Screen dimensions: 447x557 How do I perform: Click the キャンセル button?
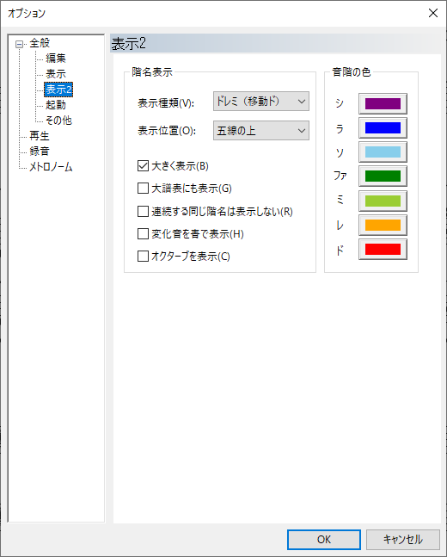[x=403, y=540]
